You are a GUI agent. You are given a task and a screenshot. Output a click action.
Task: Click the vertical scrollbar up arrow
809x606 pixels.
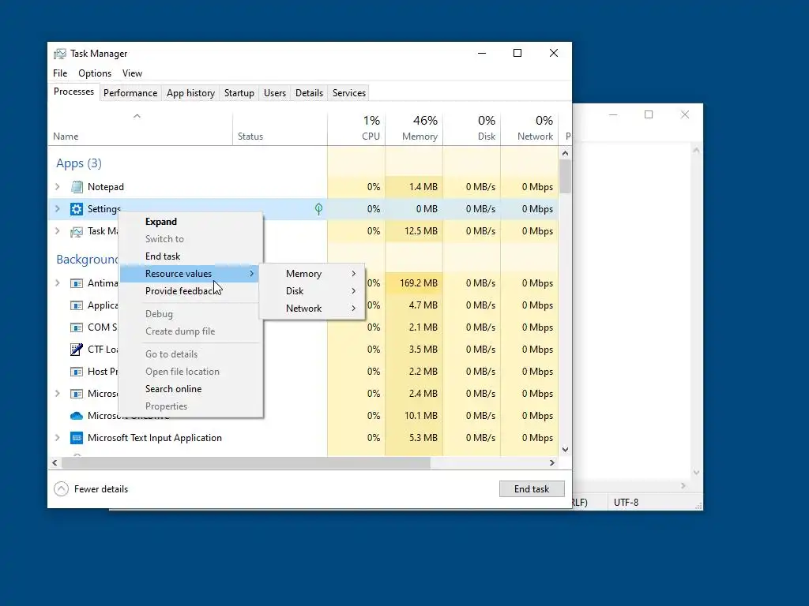pyautogui.click(x=565, y=153)
